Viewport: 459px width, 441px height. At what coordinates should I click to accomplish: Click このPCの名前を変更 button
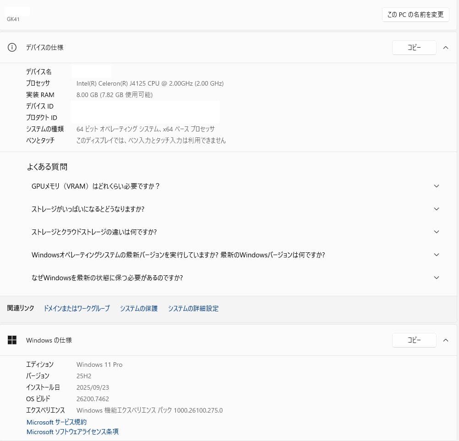coord(415,15)
